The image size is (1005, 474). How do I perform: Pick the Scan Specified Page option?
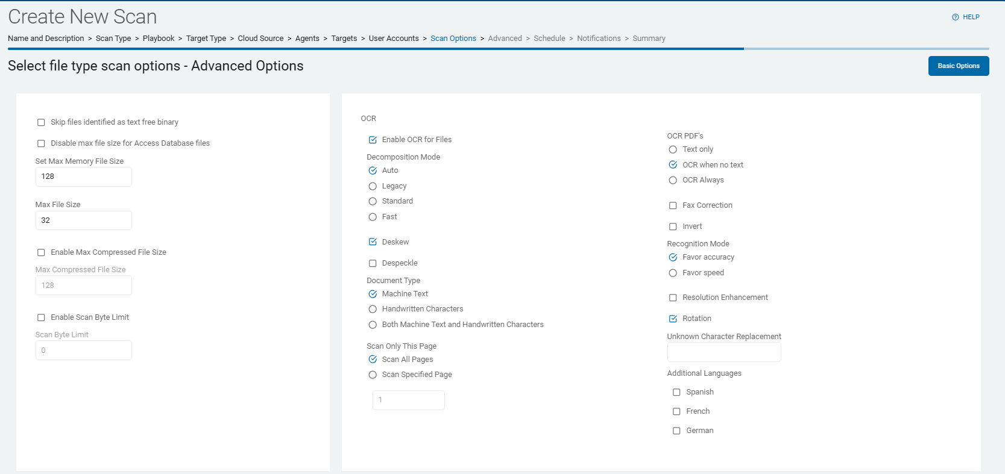click(x=373, y=375)
